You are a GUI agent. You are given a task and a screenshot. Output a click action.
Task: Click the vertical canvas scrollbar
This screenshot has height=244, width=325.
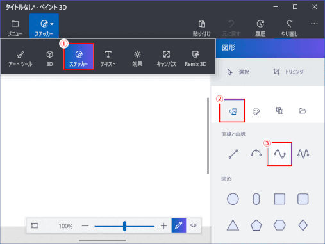(208, 136)
